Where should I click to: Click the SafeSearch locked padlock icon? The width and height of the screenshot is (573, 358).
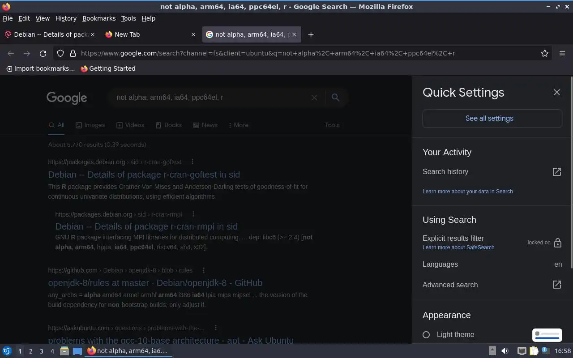tap(557, 243)
